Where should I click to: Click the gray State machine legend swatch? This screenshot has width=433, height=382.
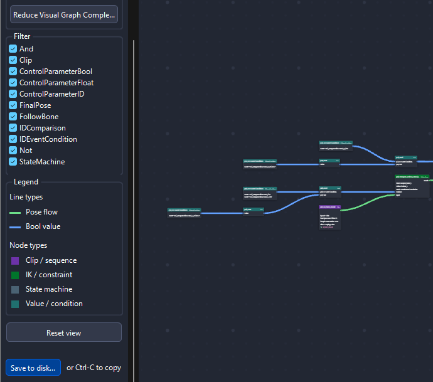tap(15, 290)
